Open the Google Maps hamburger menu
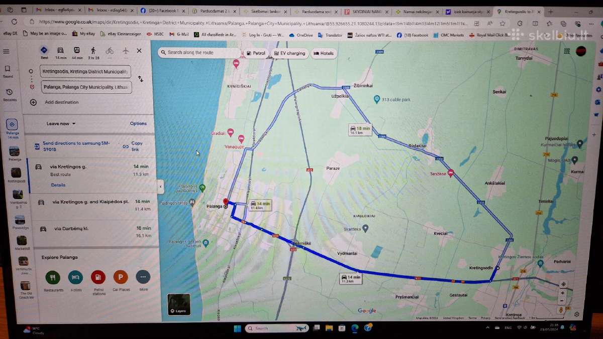 (7, 51)
